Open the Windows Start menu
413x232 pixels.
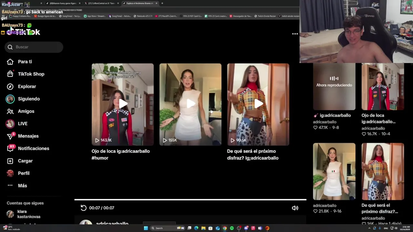click(x=146, y=228)
